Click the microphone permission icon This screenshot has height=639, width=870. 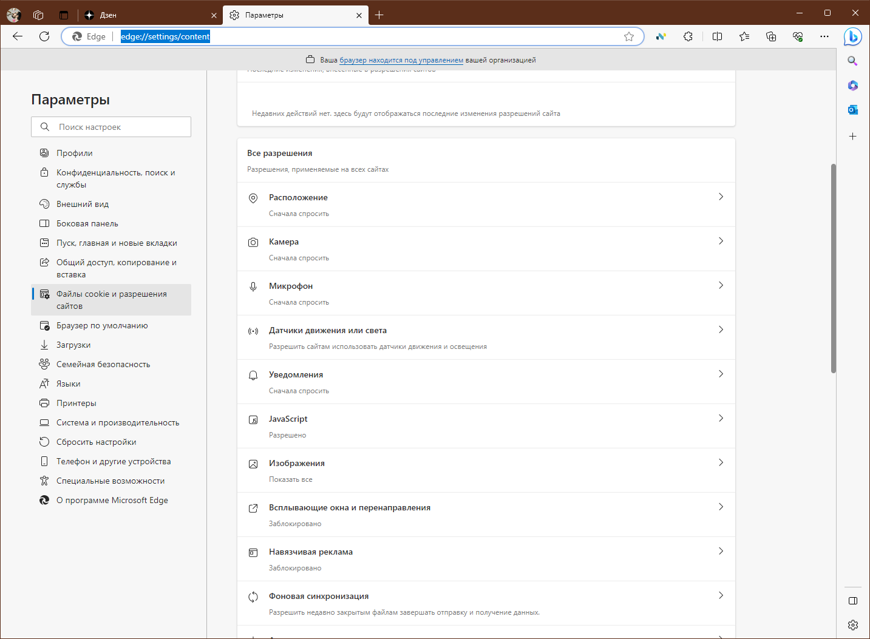tap(253, 286)
